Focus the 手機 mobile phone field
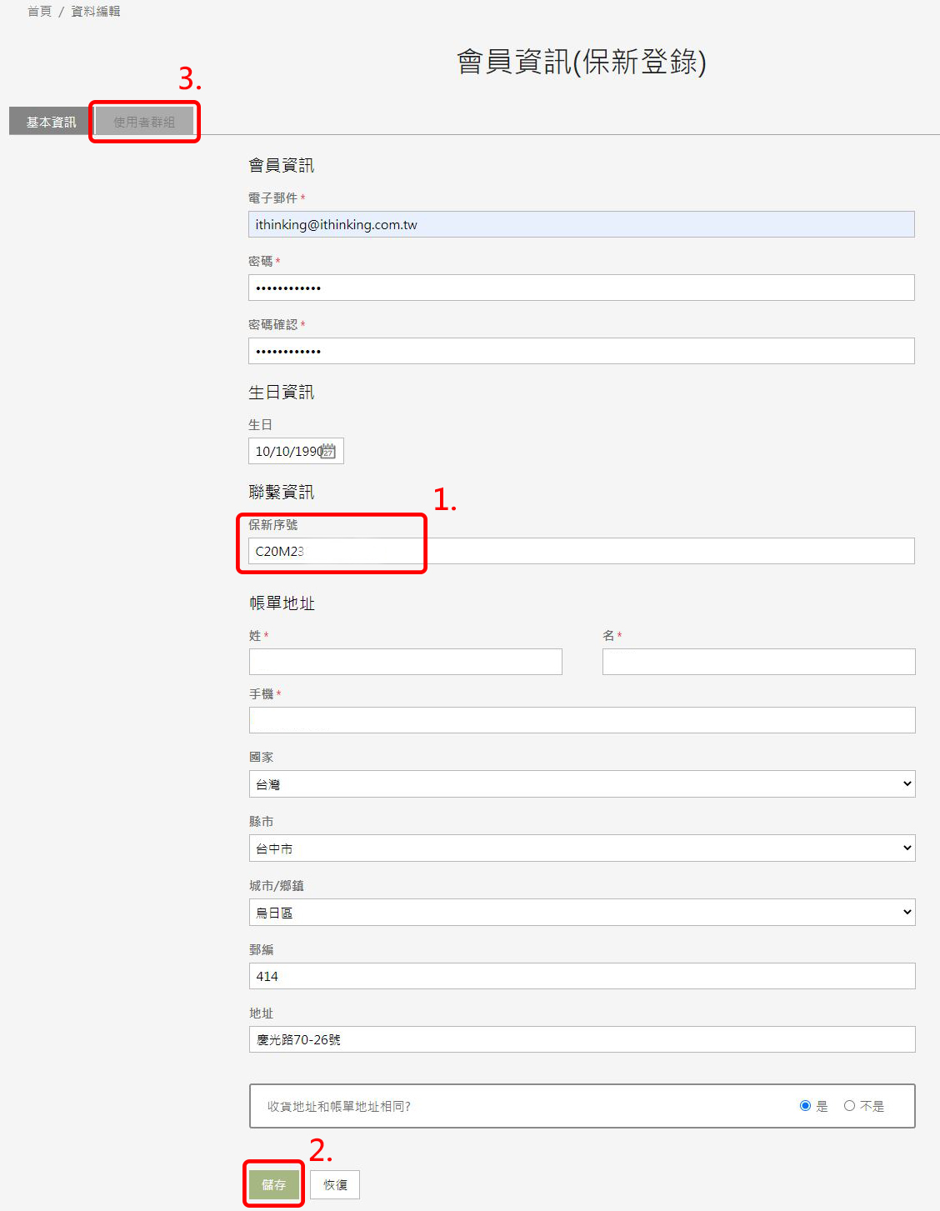 pyautogui.click(x=582, y=720)
